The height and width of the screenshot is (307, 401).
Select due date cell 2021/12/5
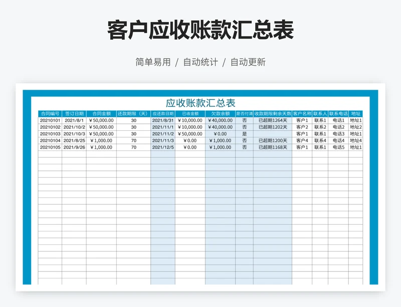163,147
